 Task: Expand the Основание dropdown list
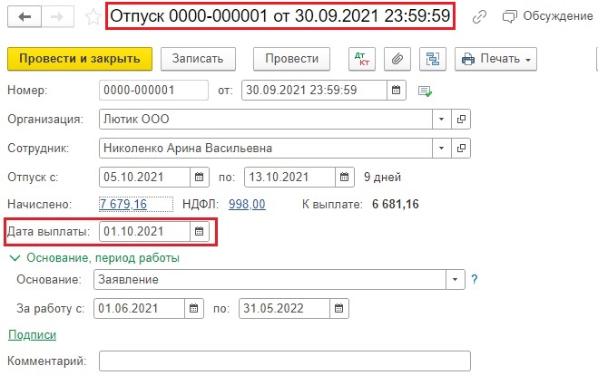456,280
